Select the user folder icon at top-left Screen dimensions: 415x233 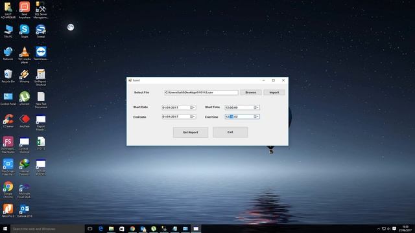point(8,10)
